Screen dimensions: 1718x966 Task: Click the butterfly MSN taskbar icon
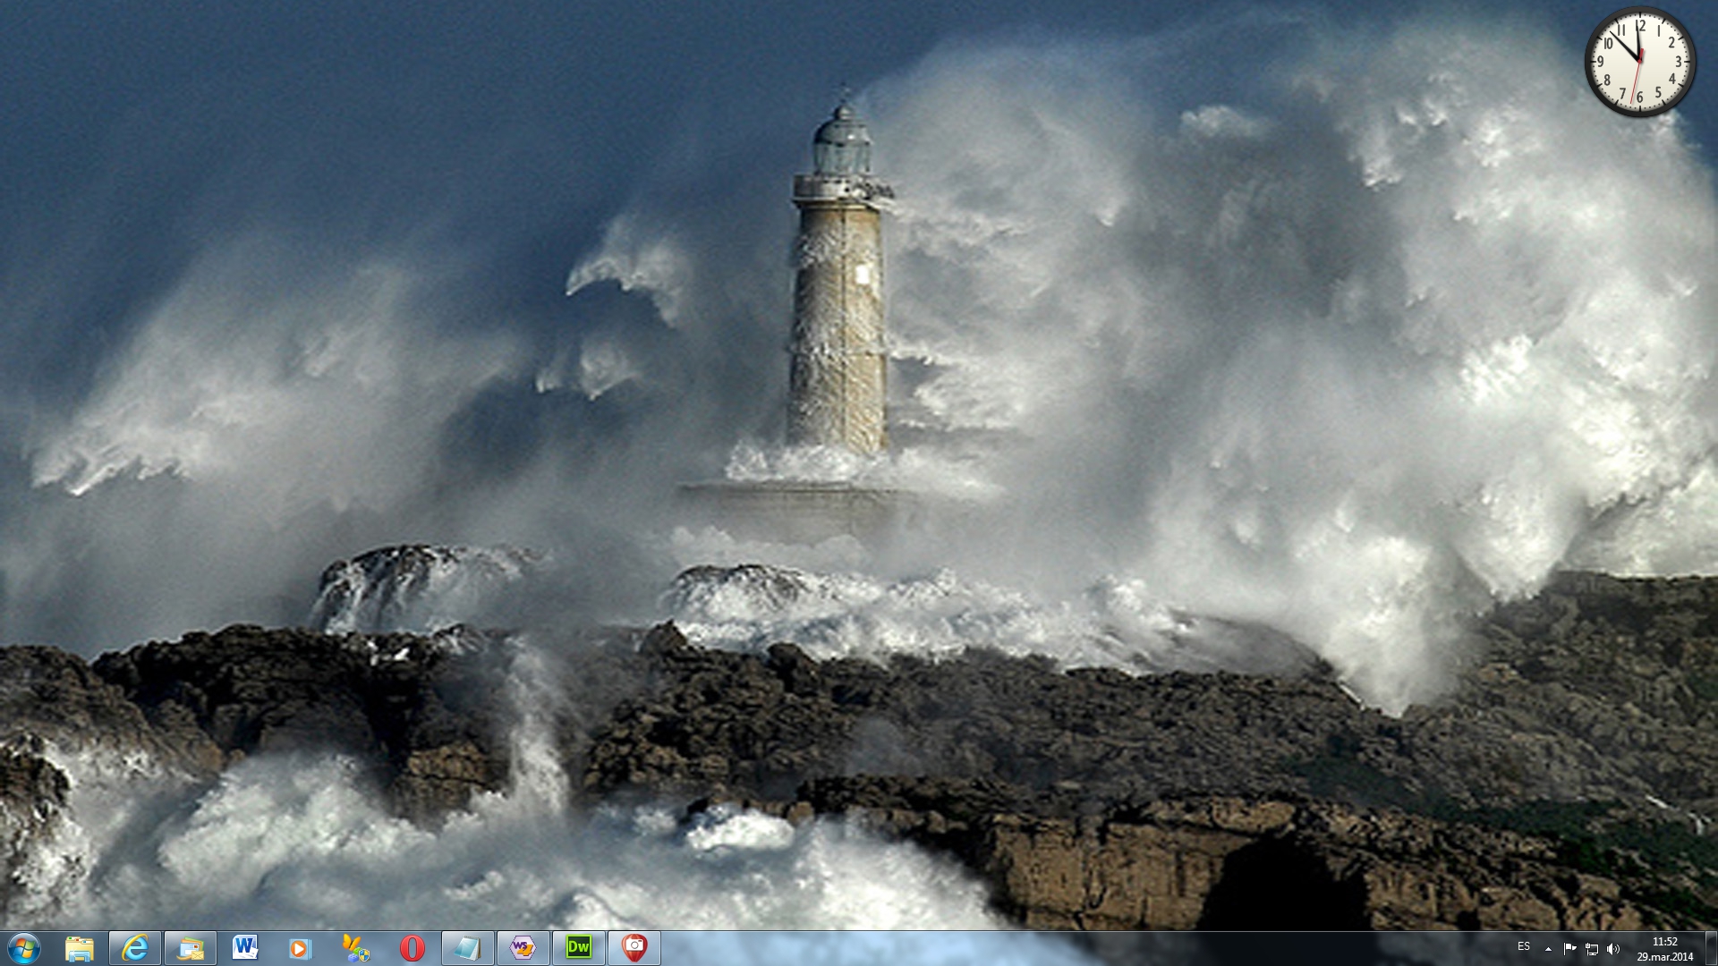pos(356,948)
